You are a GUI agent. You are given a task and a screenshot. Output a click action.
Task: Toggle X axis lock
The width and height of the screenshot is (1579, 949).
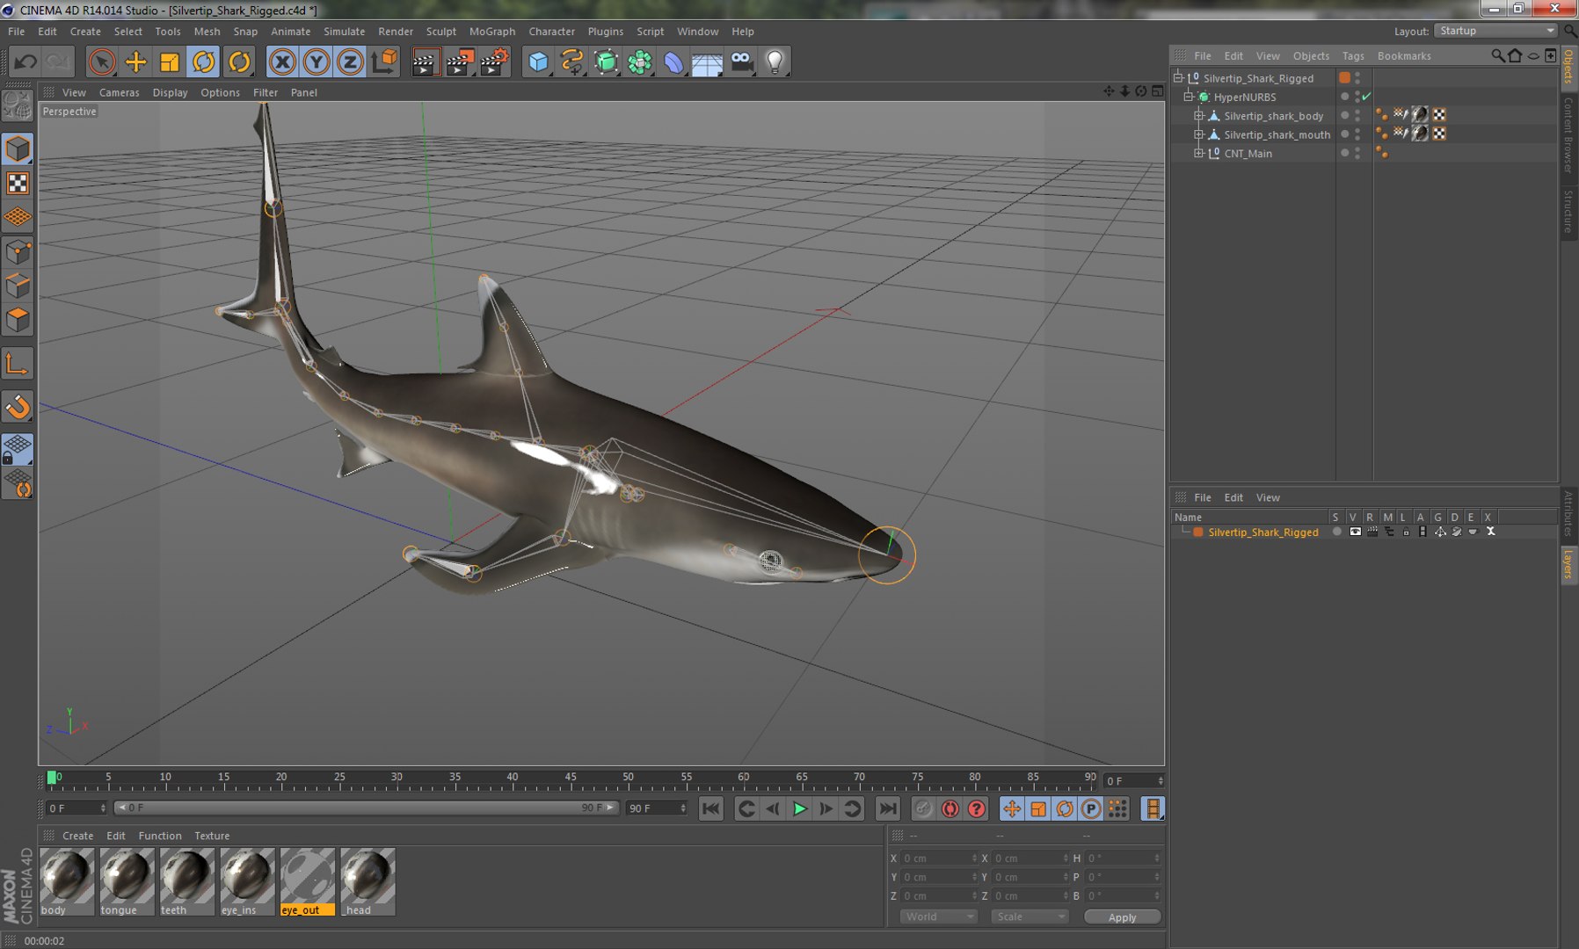pos(282,62)
